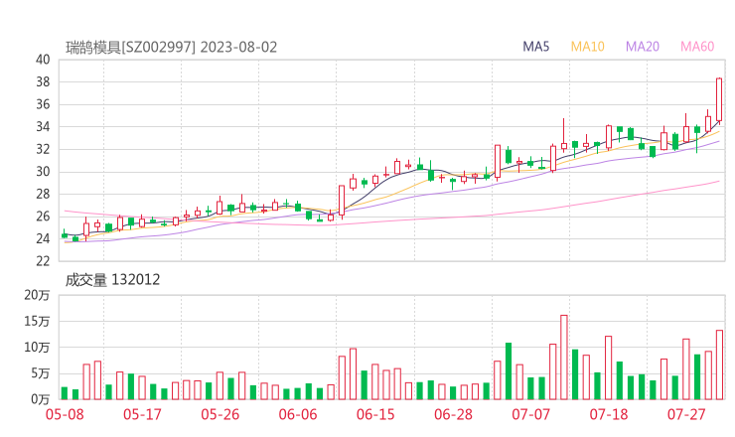The width and height of the screenshot is (735, 437).
Task: Select the first green volume bar above 05-08
Action: coord(65,393)
